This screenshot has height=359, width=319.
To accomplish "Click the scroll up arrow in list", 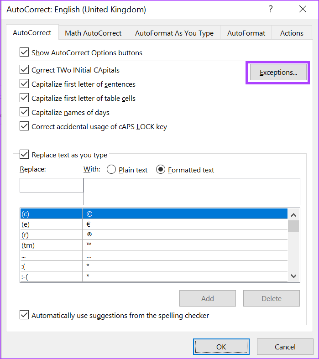I will (x=293, y=215).
